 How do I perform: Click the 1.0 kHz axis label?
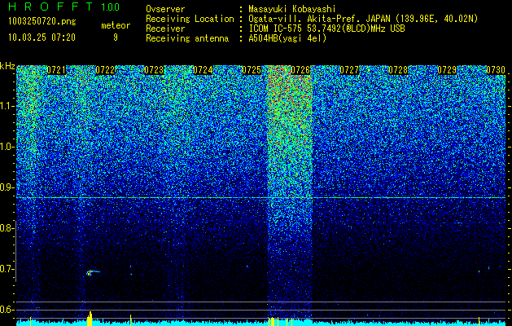coord(7,147)
